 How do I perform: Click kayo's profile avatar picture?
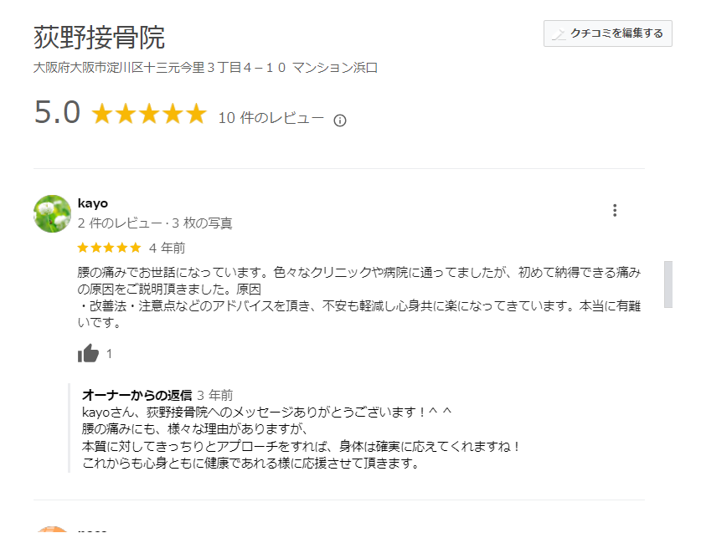[x=51, y=212]
